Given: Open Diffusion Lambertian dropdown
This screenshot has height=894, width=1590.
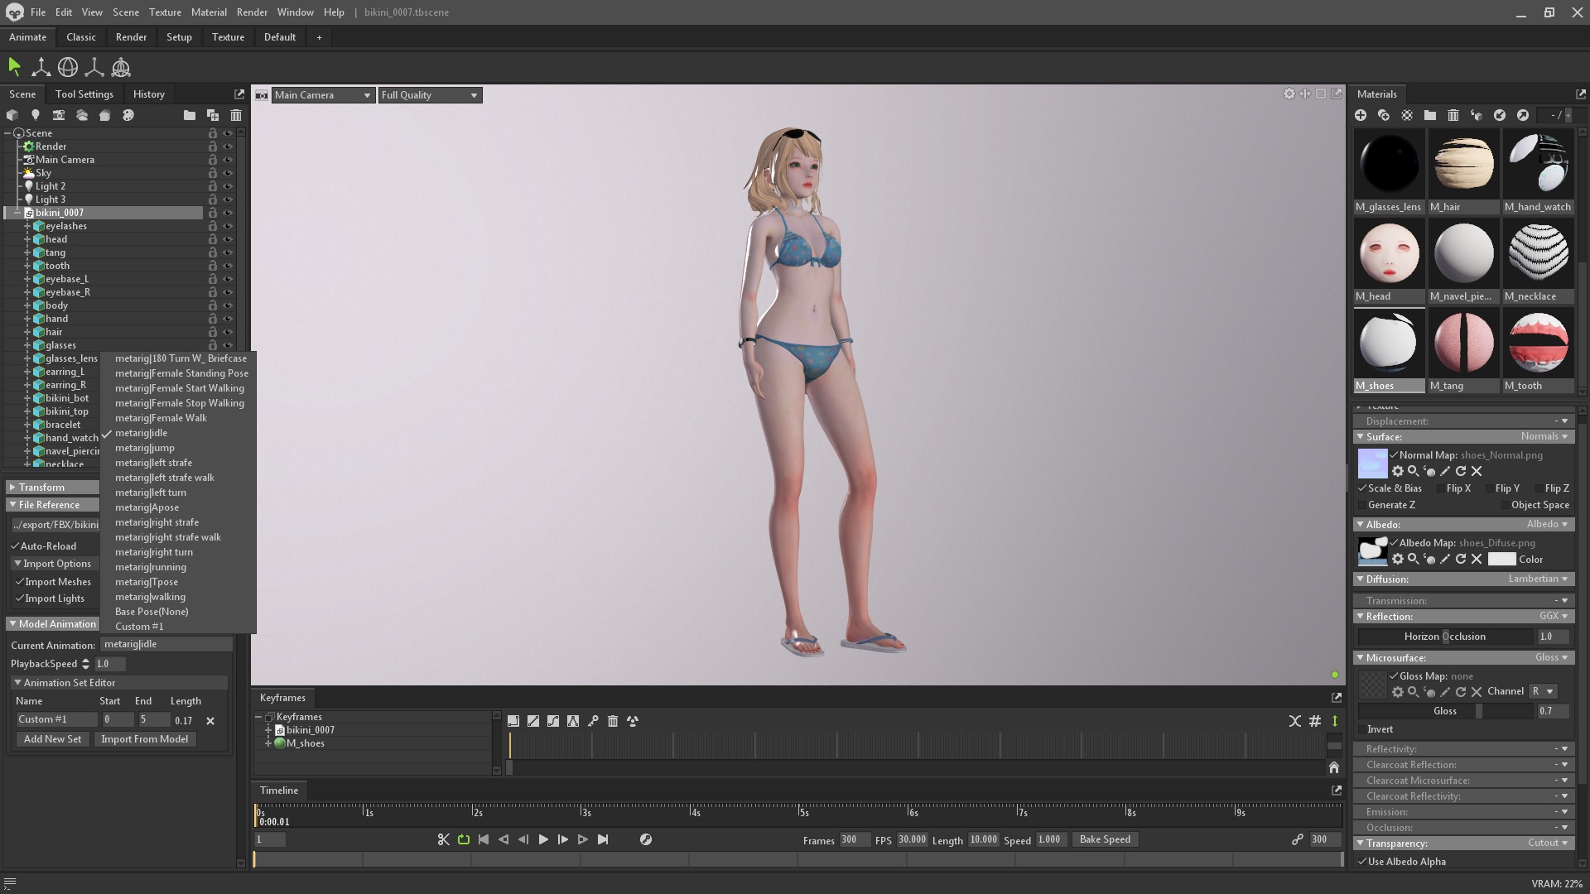Looking at the screenshot, I should pos(1538,579).
